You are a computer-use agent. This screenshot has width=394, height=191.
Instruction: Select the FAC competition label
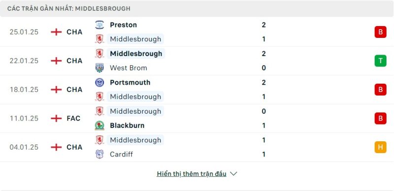73,118
